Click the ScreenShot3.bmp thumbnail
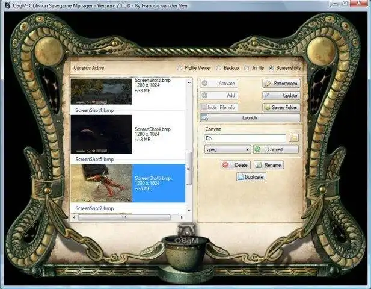Screen dimensions: 371x289 102,92
